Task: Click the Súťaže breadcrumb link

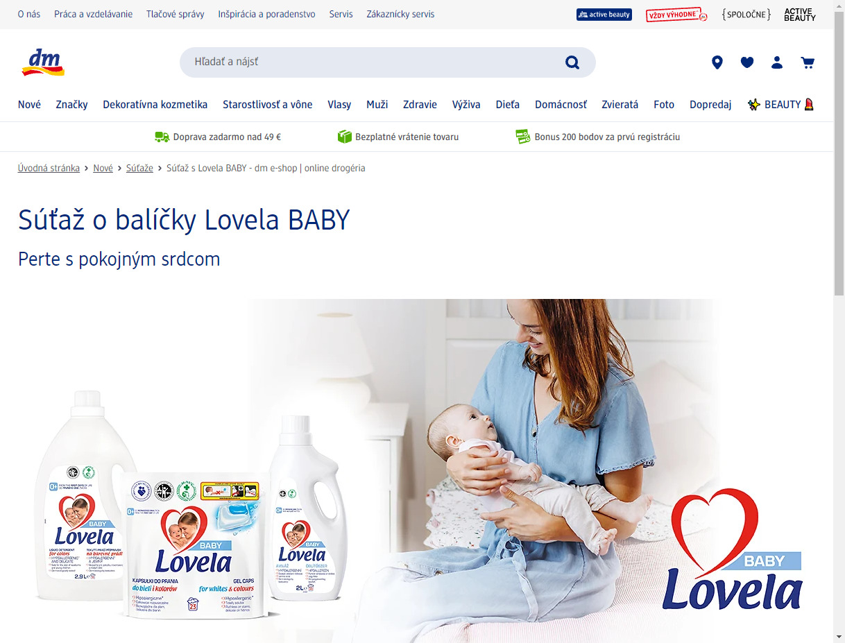Action: click(x=139, y=168)
